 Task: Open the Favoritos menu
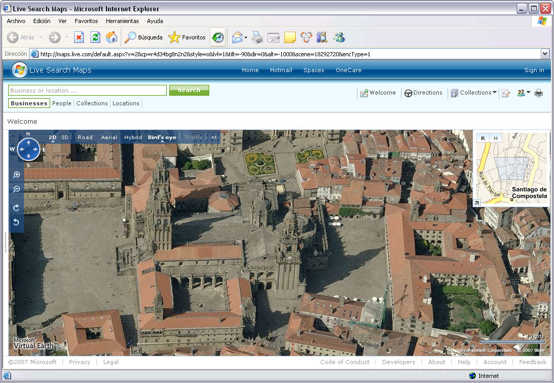(x=86, y=21)
